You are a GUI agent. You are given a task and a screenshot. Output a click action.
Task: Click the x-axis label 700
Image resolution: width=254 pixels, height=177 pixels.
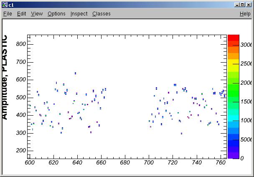pyautogui.click(x=149, y=162)
